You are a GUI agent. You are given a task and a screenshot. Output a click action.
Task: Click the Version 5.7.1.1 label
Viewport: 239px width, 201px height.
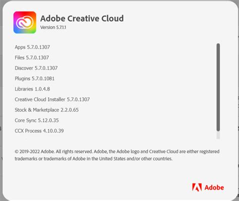click(x=53, y=27)
